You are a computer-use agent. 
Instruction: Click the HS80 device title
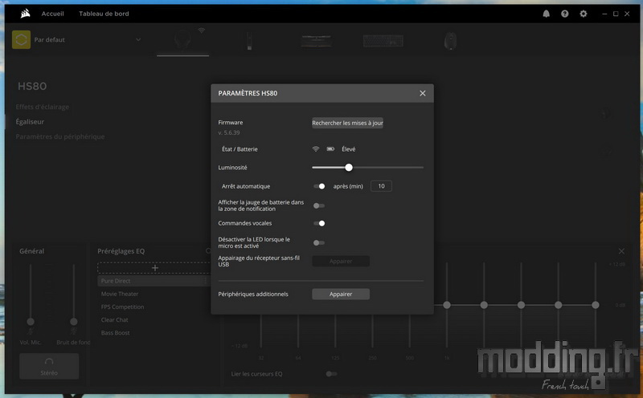click(x=32, y=86)
